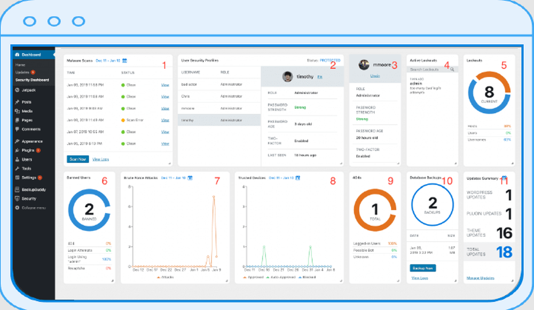Toggle the Auto-Approved legend entry
Image resolution: width=534 pixels, height=310 pixels.
click(x=281, y=277)
